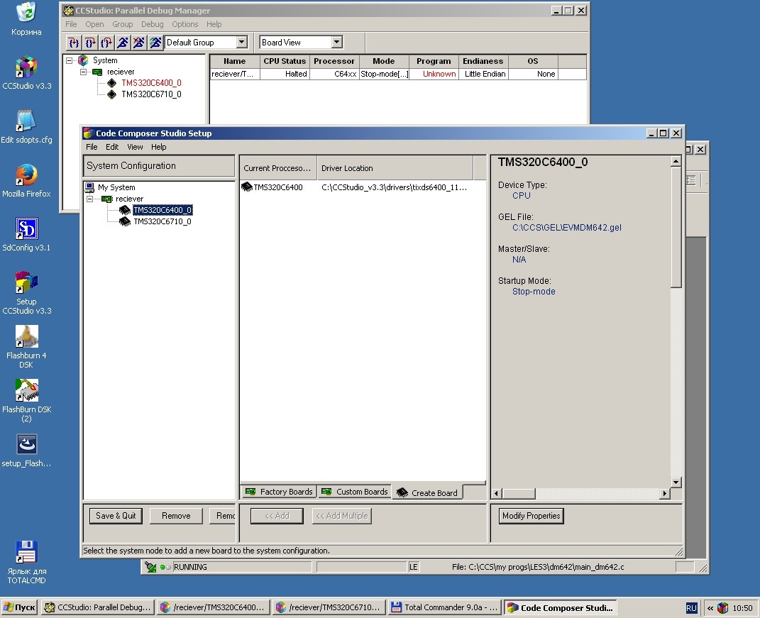This screenshot has height=618, width=760.
Task: Click the vertical scrollbar thumb in properties panel
Action: pyautogui.click(x=676, y=227)
